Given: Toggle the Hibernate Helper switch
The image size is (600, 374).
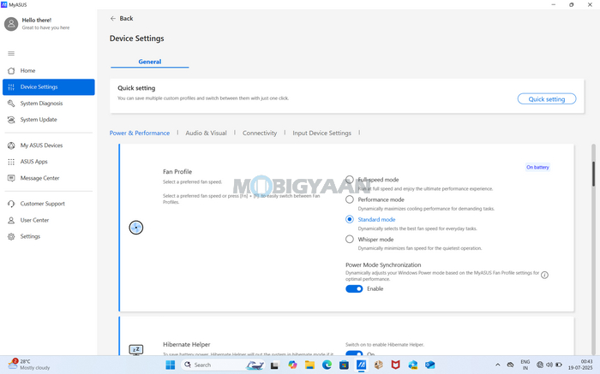Looking at the screenshot, I should click(354, 353).
